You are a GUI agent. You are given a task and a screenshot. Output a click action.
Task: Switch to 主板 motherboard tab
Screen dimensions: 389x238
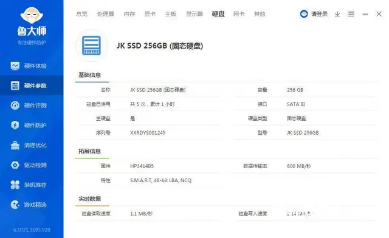(x=171, y=14)
